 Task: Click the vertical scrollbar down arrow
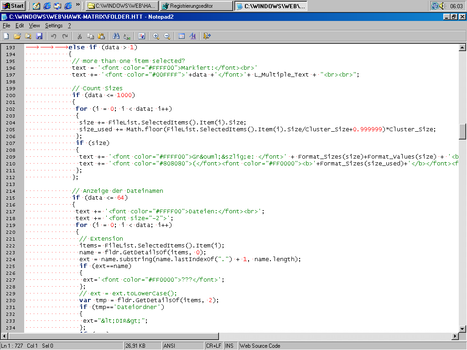coord(462,329)
